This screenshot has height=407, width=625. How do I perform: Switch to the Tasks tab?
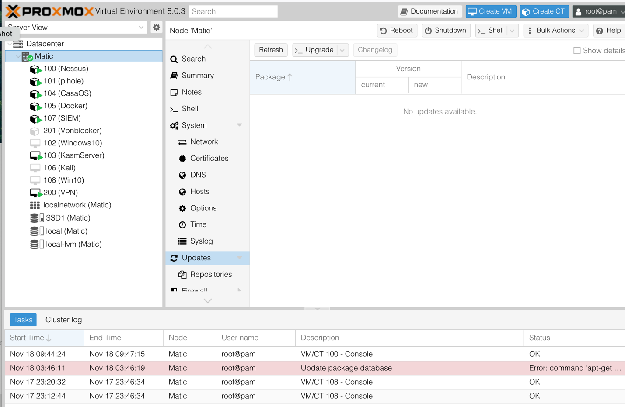point(23,320)
